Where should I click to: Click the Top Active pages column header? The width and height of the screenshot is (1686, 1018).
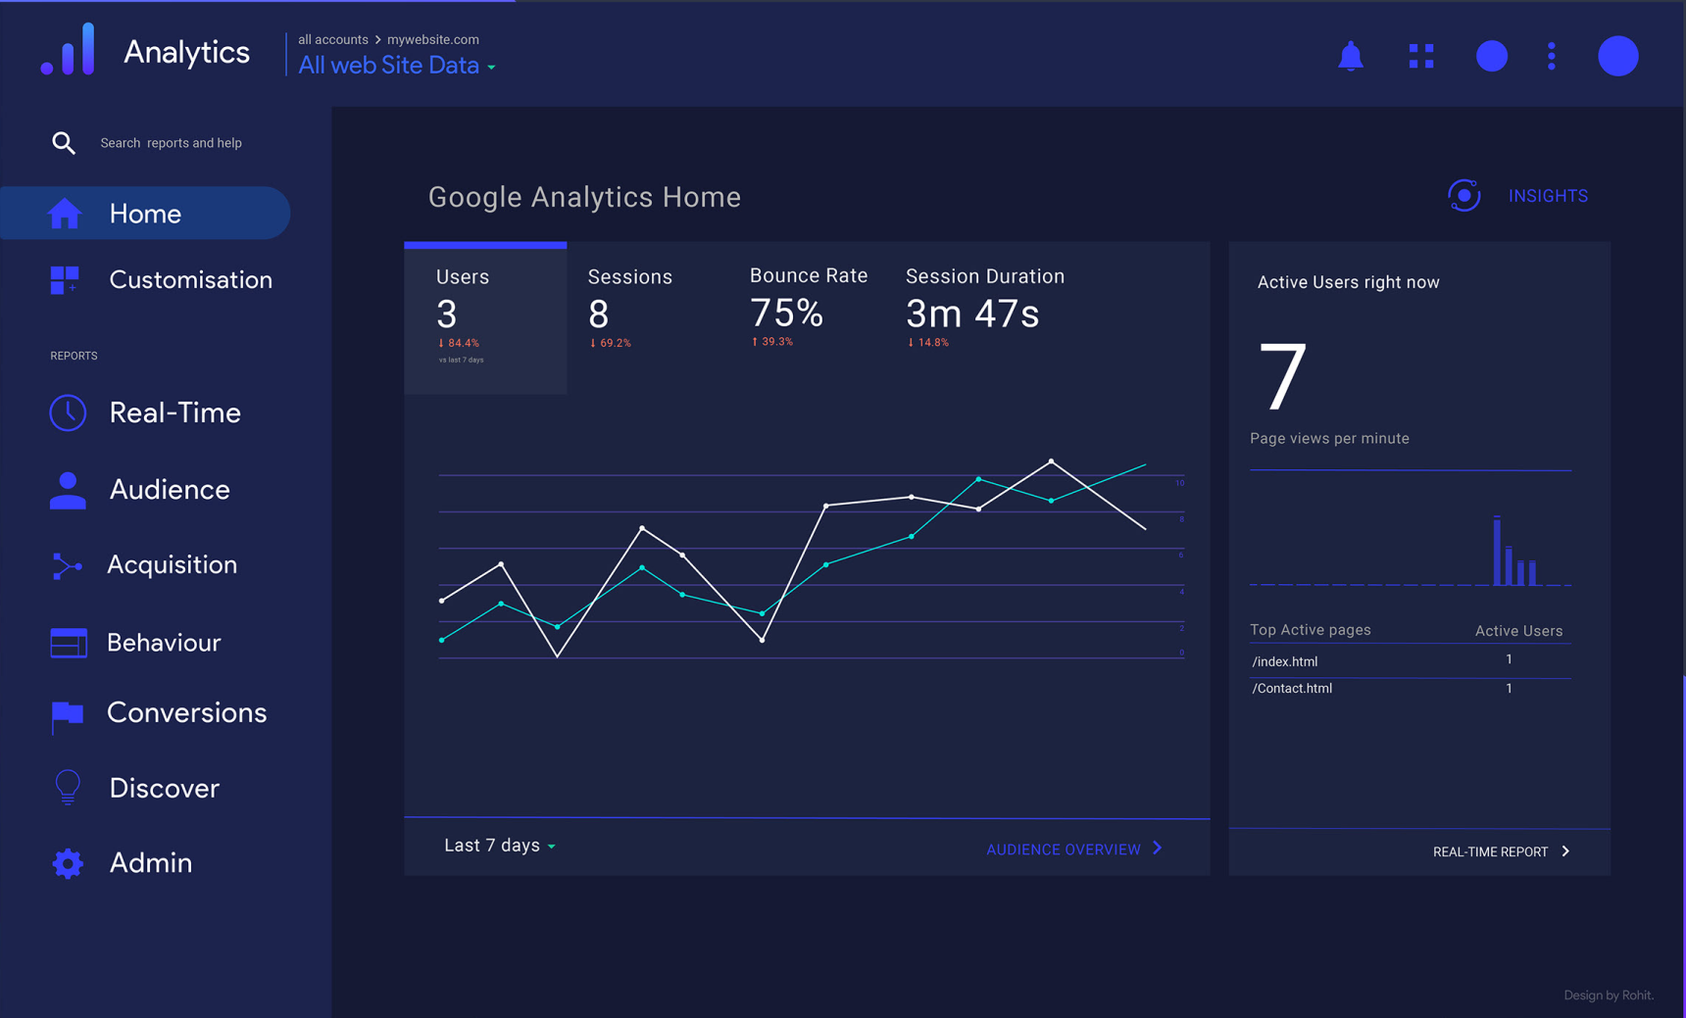[x=1311, y=630]
